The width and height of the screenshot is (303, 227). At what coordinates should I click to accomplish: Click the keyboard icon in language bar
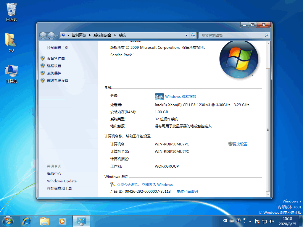click(232, 220)
